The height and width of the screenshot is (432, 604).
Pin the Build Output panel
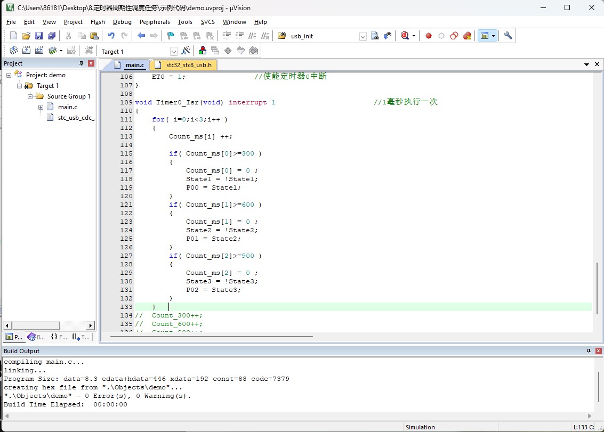pos(589,351)
